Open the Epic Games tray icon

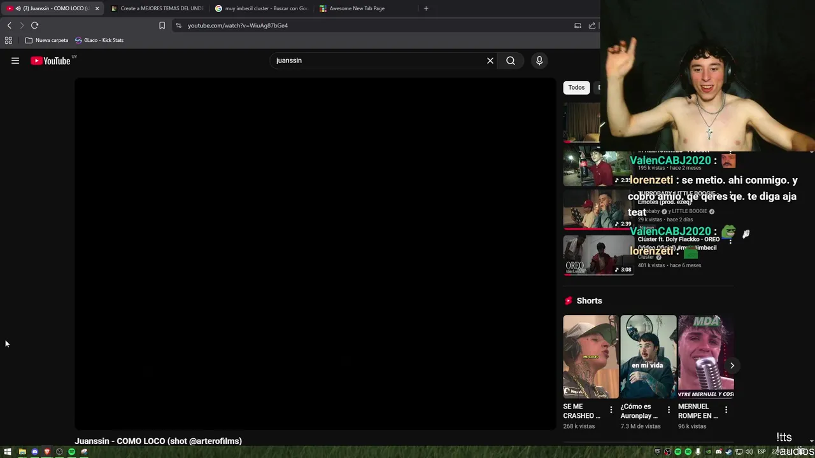[x=657, y=452]
